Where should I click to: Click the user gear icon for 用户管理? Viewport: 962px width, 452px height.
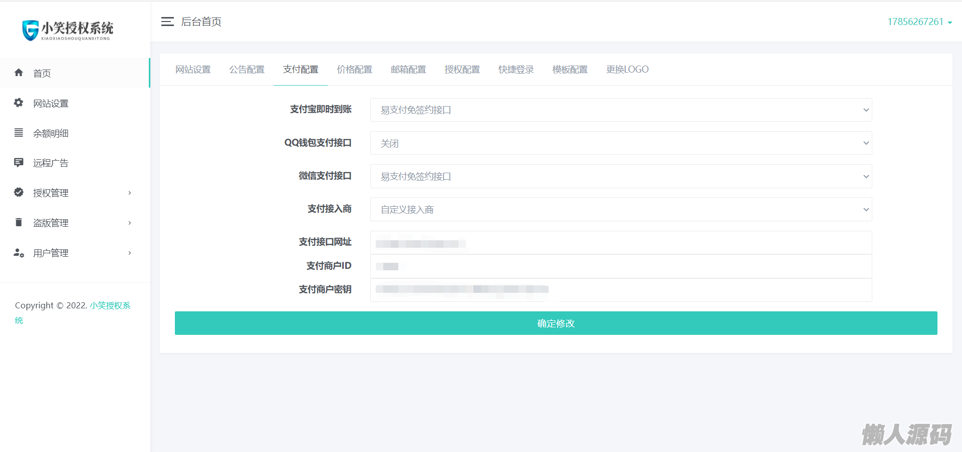tap(19, 253)
